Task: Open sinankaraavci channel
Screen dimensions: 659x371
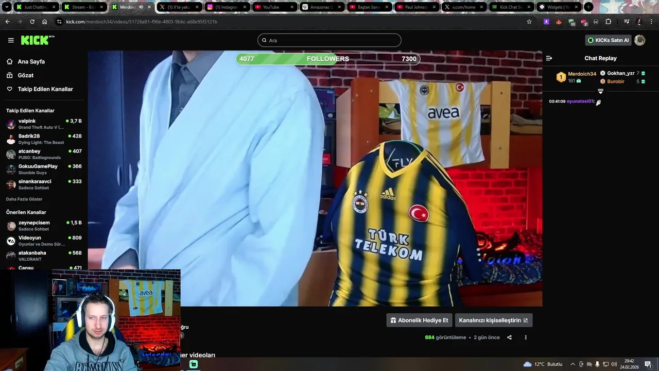Action: tap(44, 184)
